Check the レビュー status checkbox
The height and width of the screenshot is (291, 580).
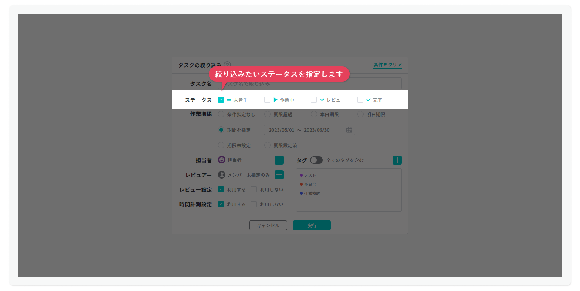click(314, 100)
